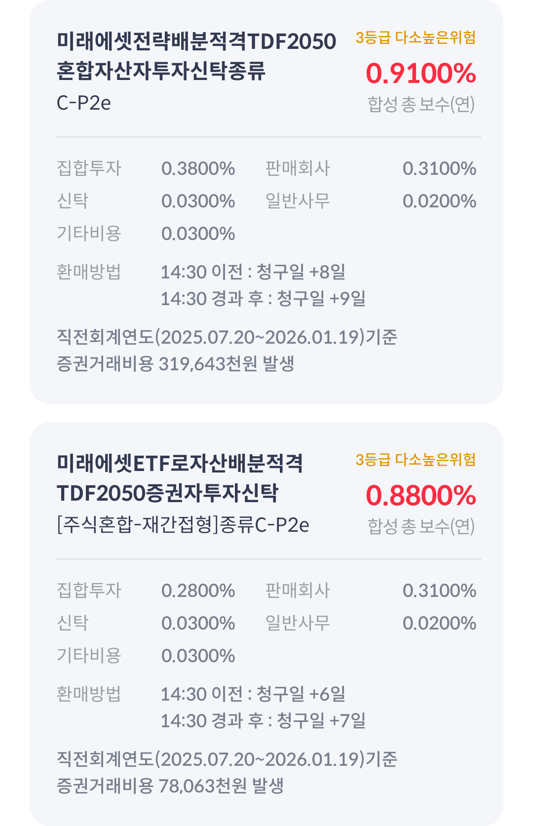
Task: Tap 청구일 +7일 redemption line
Action: [x=263, y=721]
